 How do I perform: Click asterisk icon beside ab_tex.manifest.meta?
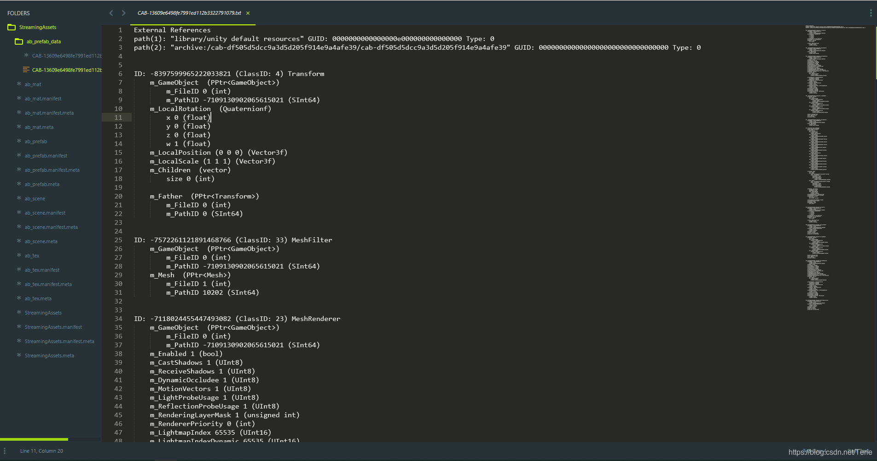[x=19, y=284]
